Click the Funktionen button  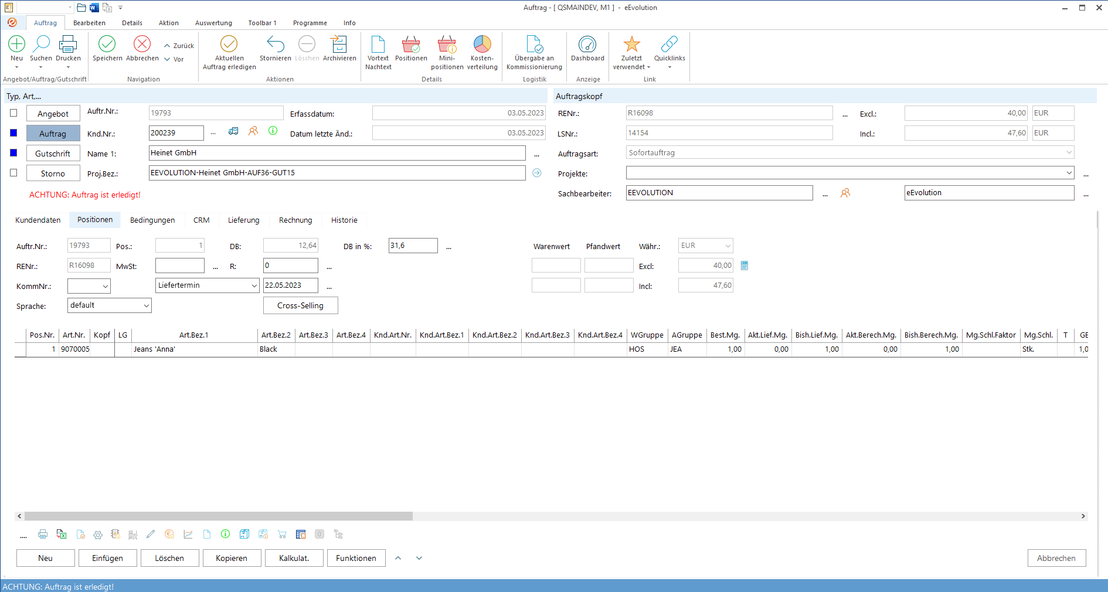[x=356, y=558]
